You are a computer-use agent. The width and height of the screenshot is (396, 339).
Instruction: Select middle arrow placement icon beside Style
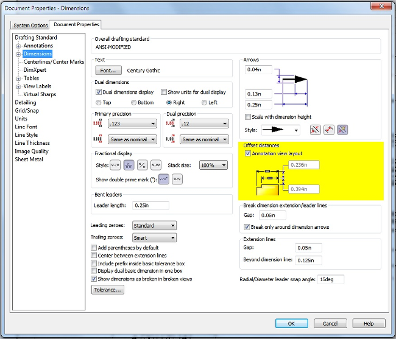[329, 130]
